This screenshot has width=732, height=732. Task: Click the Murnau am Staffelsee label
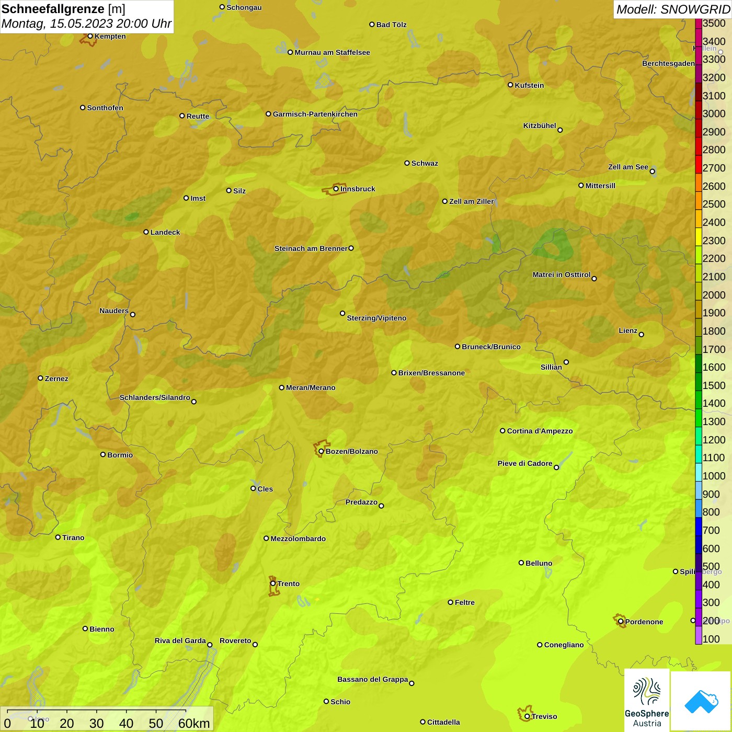(332, 52)
